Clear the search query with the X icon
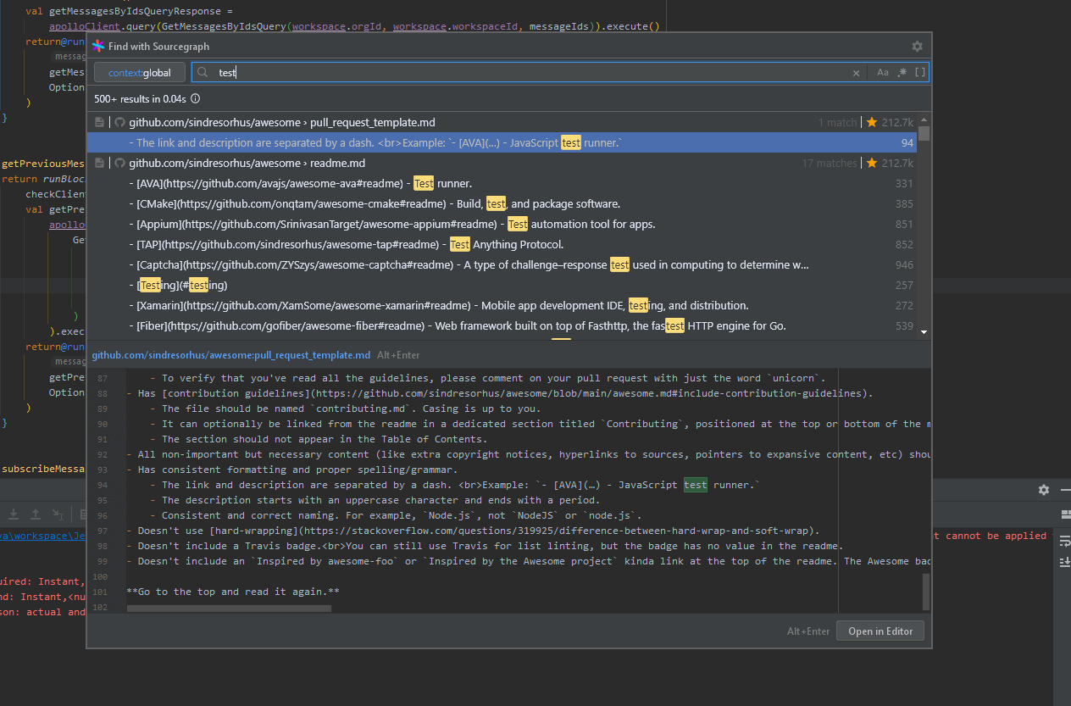1071x706 pixels. pos(856,73)
